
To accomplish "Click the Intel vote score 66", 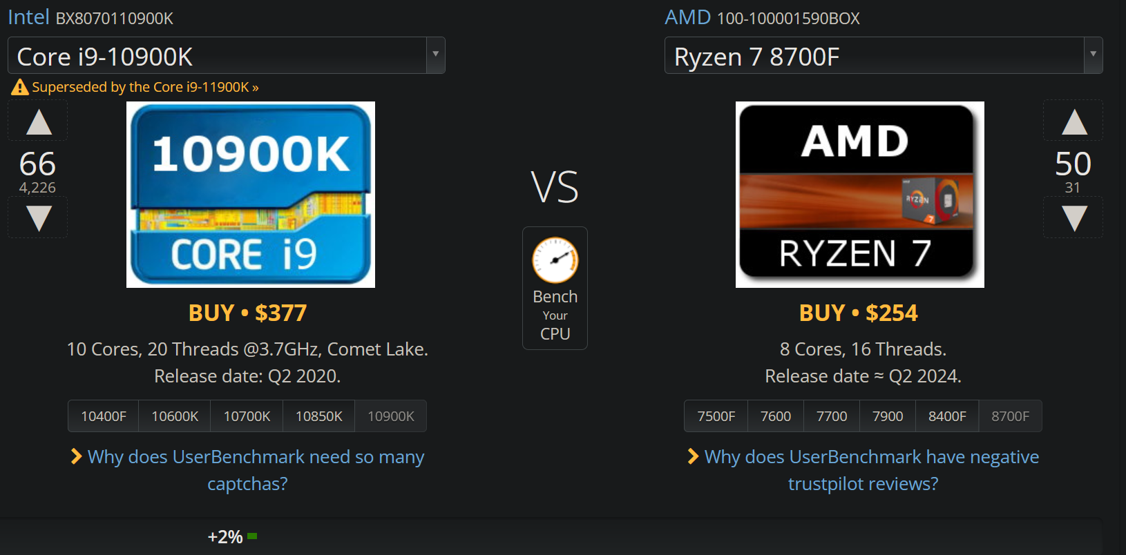I will click(x=37, y=164).
